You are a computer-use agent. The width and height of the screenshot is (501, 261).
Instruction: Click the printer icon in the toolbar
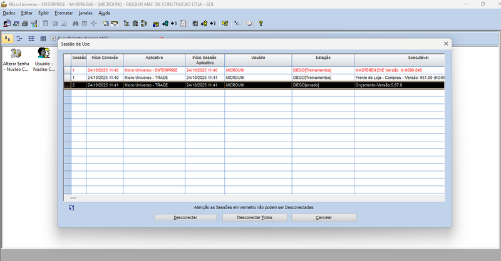24,24
